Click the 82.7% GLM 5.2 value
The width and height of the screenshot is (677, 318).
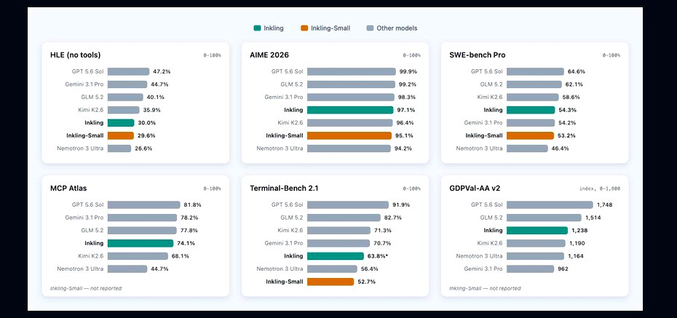tap(393, 218)
